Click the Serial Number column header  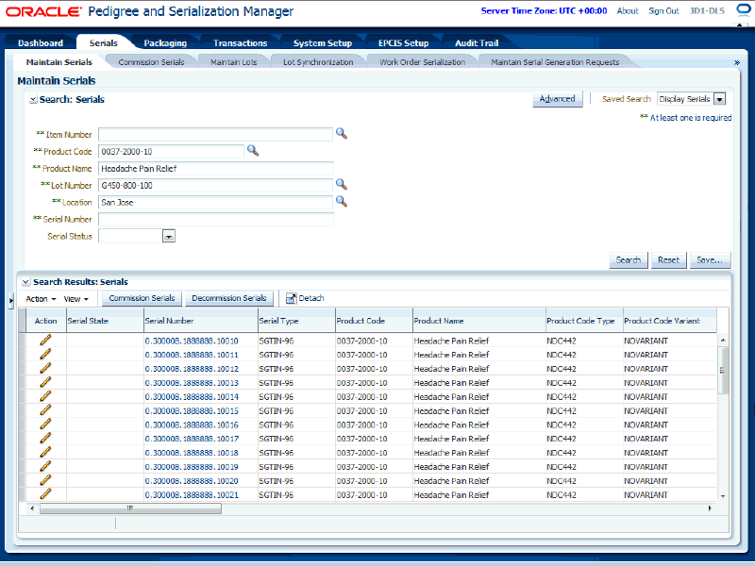pyautogui.click(x=201, y=321)
